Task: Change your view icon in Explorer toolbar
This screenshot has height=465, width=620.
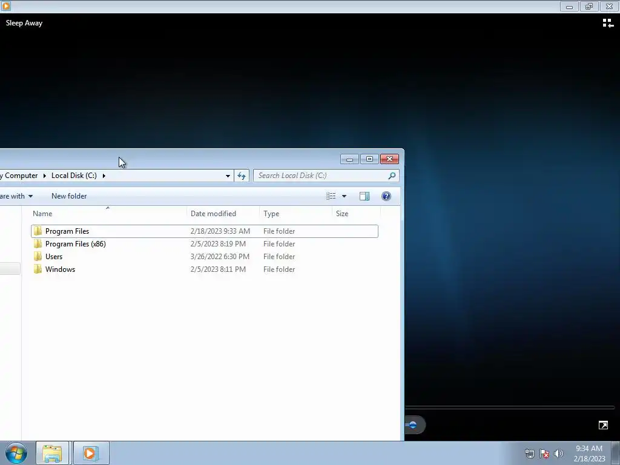Action: point(331,196)
